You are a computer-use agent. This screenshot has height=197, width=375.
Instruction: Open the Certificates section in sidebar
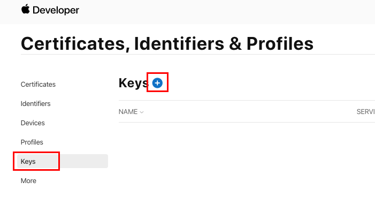point(38,84)
